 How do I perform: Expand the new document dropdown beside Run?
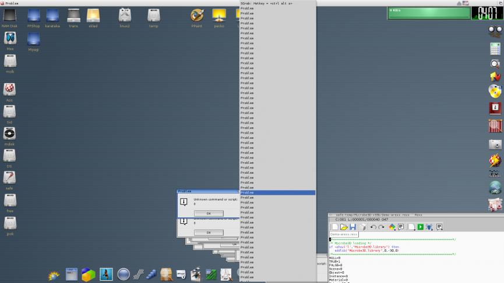coord(411,227)
